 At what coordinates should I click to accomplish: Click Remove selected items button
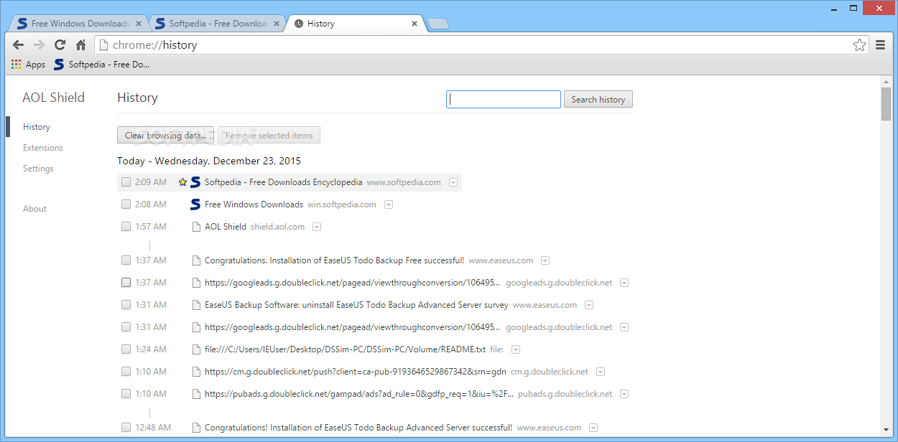(x=269, y=135)
